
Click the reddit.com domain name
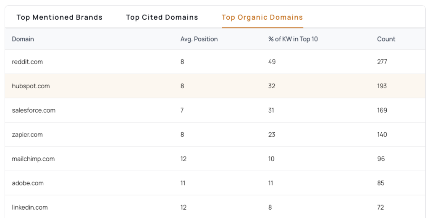(27, 62)
